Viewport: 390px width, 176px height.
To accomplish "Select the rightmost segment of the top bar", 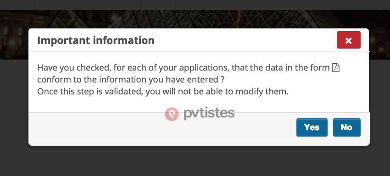I will click(x=283, y=5).
